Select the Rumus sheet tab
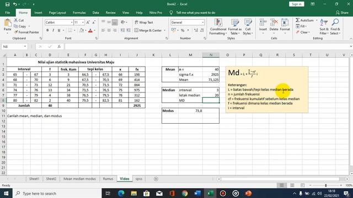Viewport: 353px width, 198px height. click(x=108, y=179)
